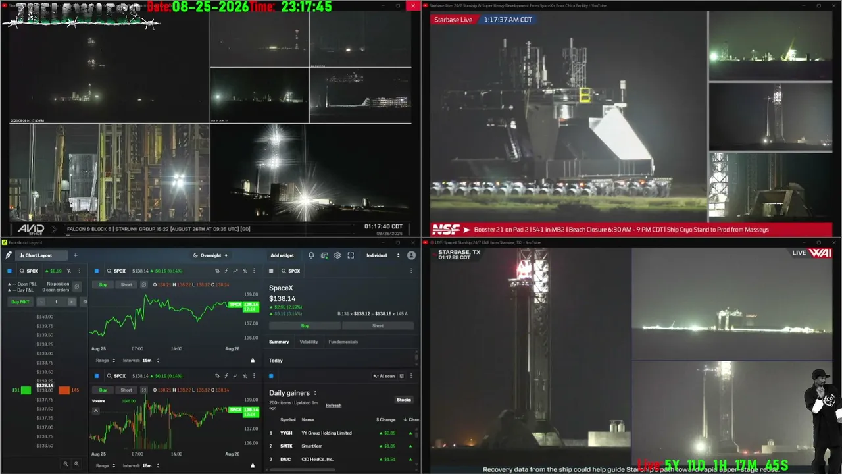Open more options for the top SPCX chart
The width and height of the screenshot is (842, 474).
pyautogui.click(x=254, y=271)
